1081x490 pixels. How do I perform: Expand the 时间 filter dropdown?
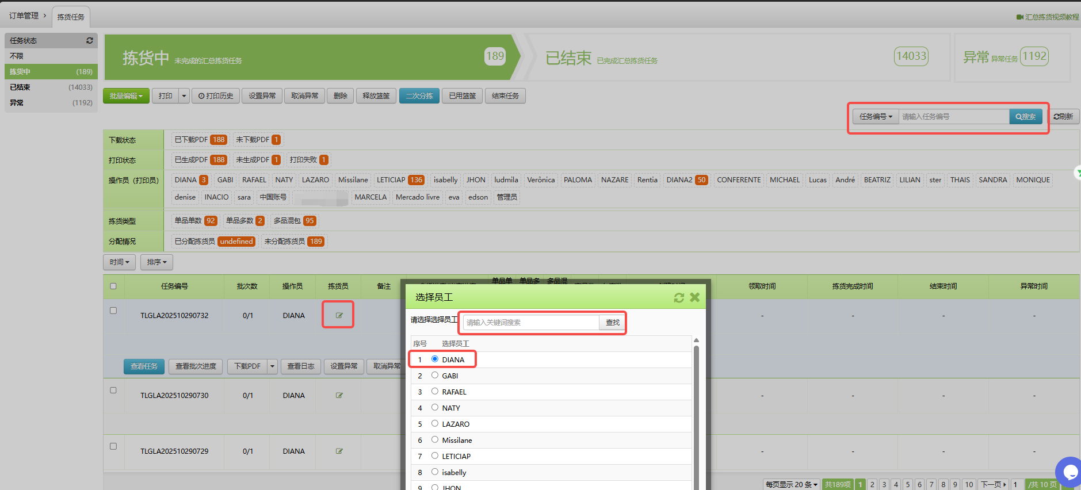pos(120,262)
